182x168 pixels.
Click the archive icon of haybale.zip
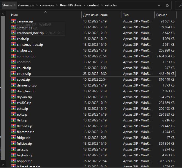14,155
